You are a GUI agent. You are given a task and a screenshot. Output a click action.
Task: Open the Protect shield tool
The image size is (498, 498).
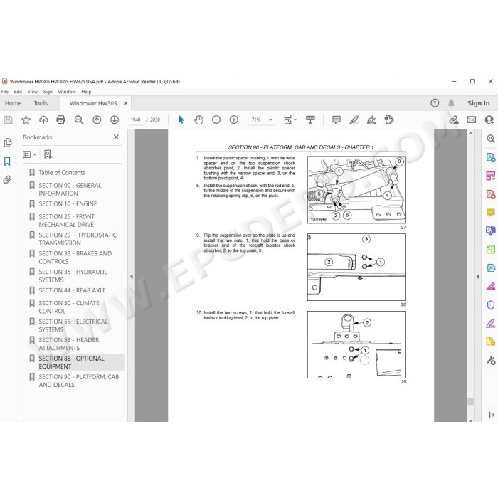coord(491,305)
